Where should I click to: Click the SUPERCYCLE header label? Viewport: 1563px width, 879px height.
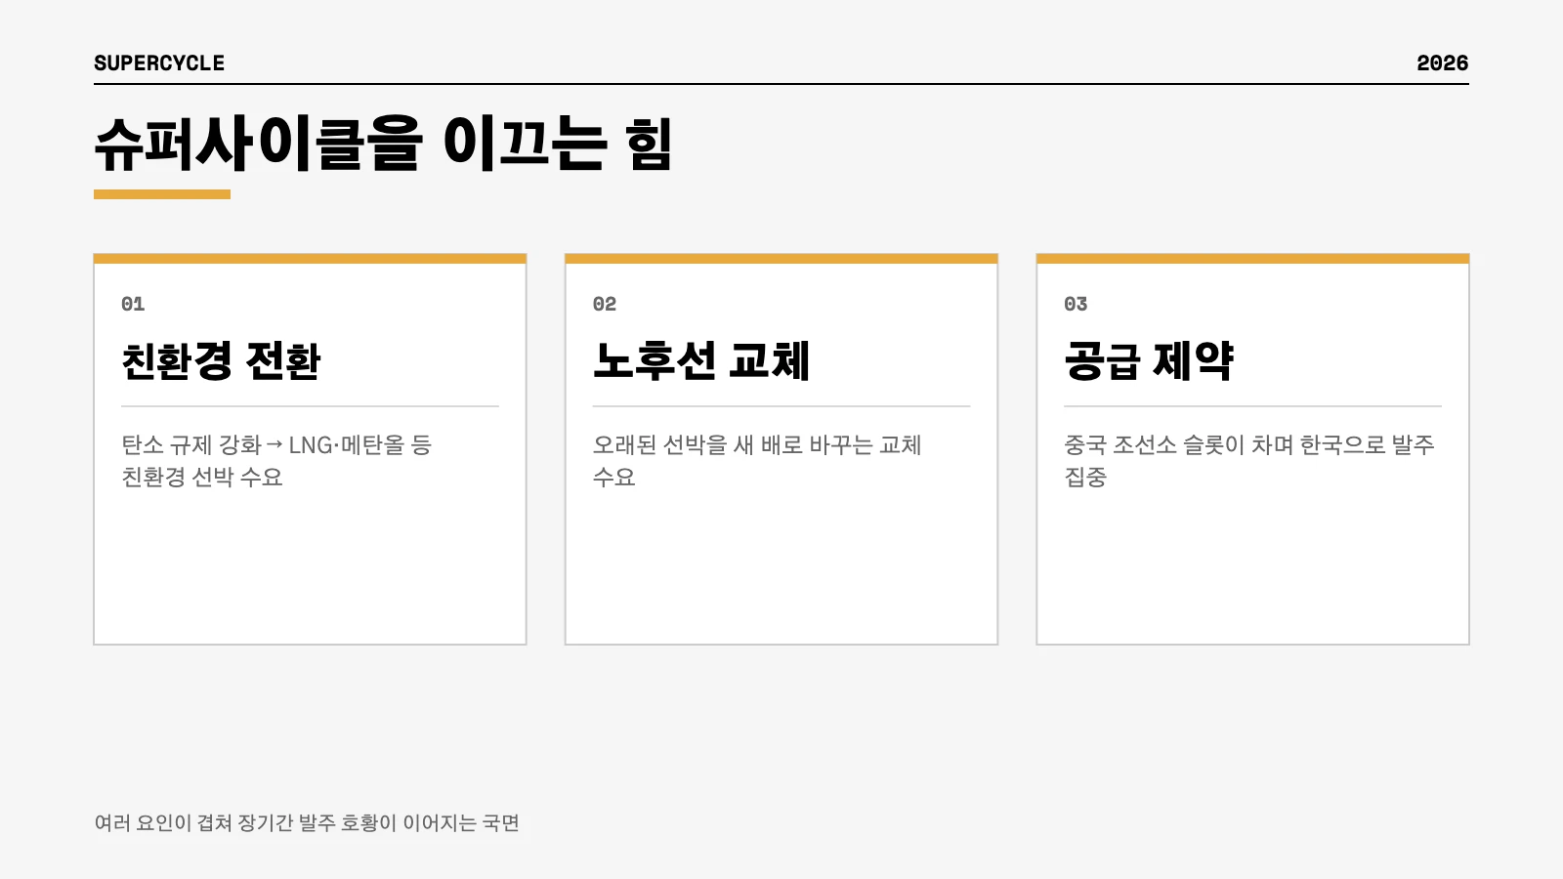point(159,63)
